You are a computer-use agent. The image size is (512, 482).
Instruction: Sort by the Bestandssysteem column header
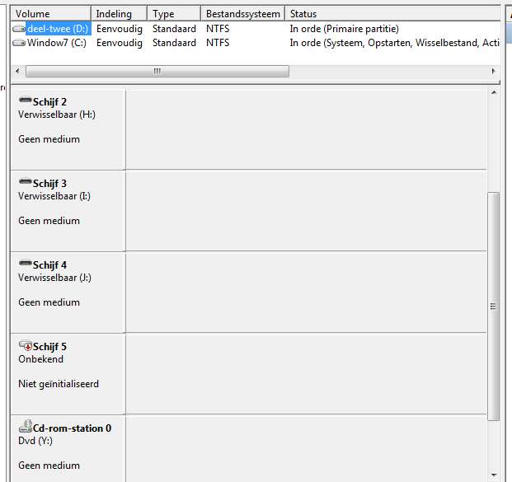click(243, 14)
